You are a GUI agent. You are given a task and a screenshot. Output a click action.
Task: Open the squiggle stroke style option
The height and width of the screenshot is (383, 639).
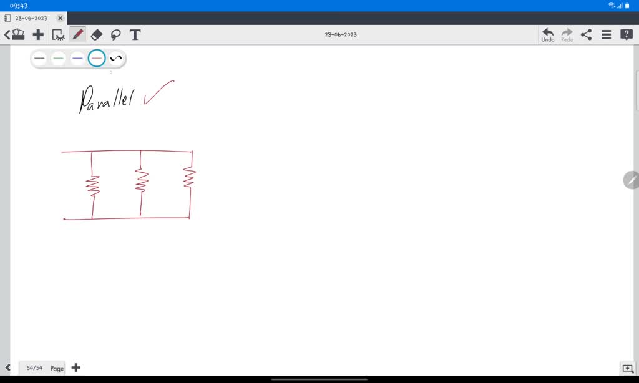[x=115, y=58]
